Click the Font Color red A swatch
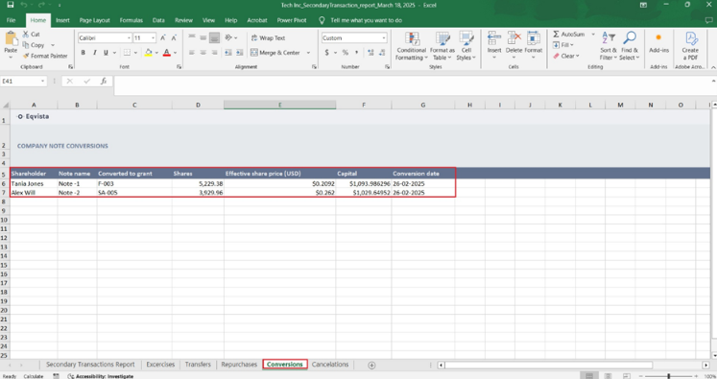Image resolution: width=717 pixels, height=379 pixels. tap(166, 53)
